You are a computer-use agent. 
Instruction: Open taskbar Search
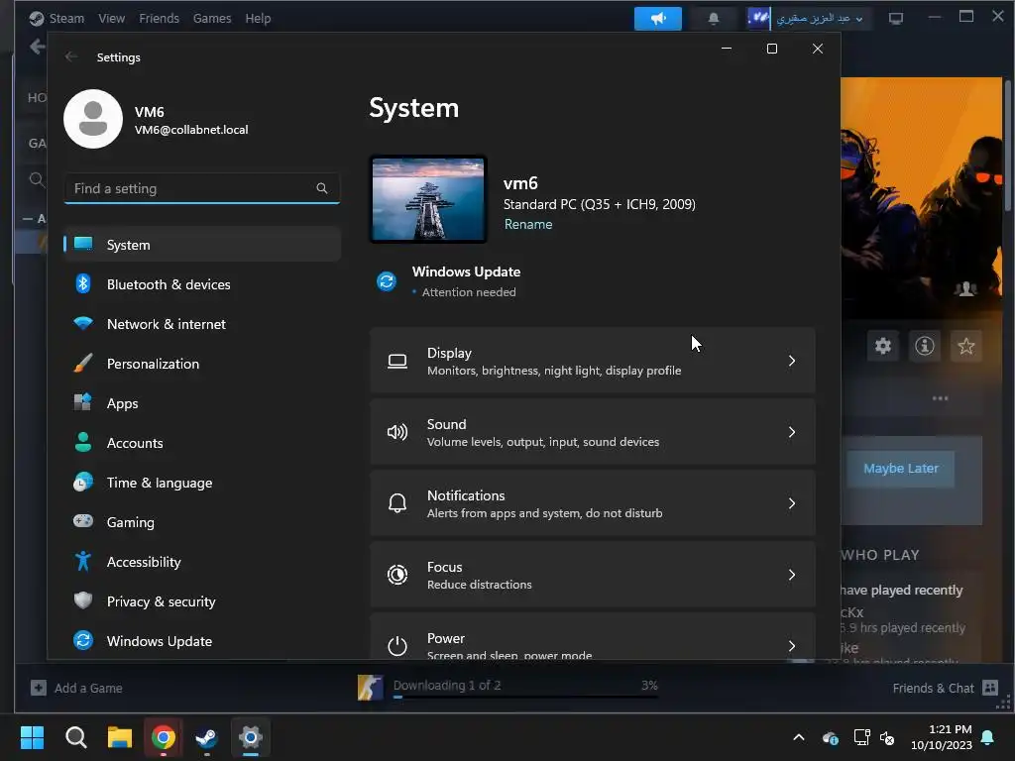click(75, 737)
